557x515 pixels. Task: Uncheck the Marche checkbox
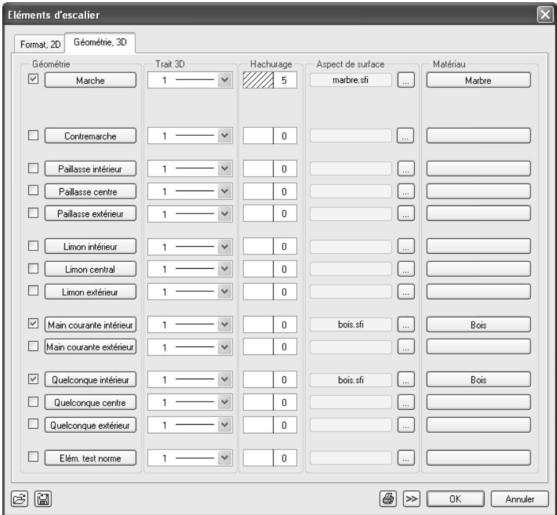coord(33,79)
